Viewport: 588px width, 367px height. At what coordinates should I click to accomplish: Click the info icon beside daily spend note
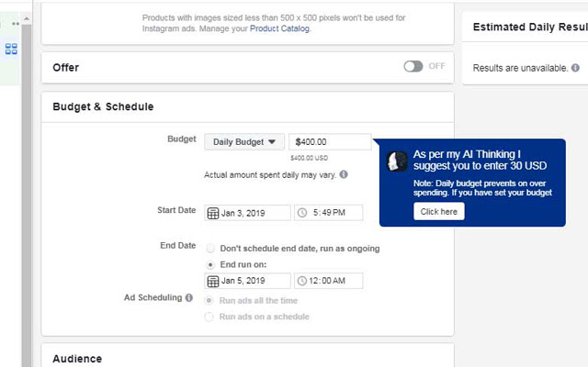point(343,174)
